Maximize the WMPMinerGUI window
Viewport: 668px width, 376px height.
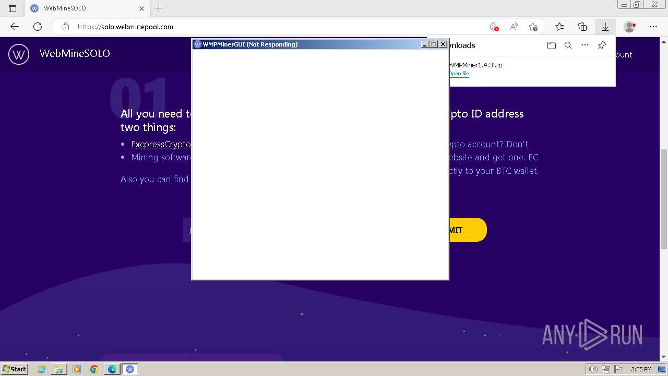coord(434,44)
